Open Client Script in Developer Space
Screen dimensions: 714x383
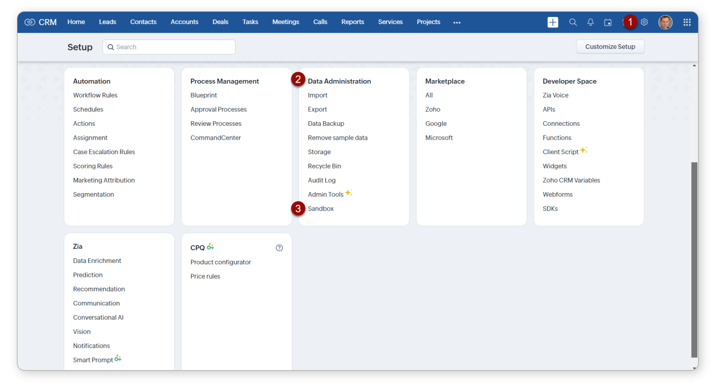coord(560,152)
